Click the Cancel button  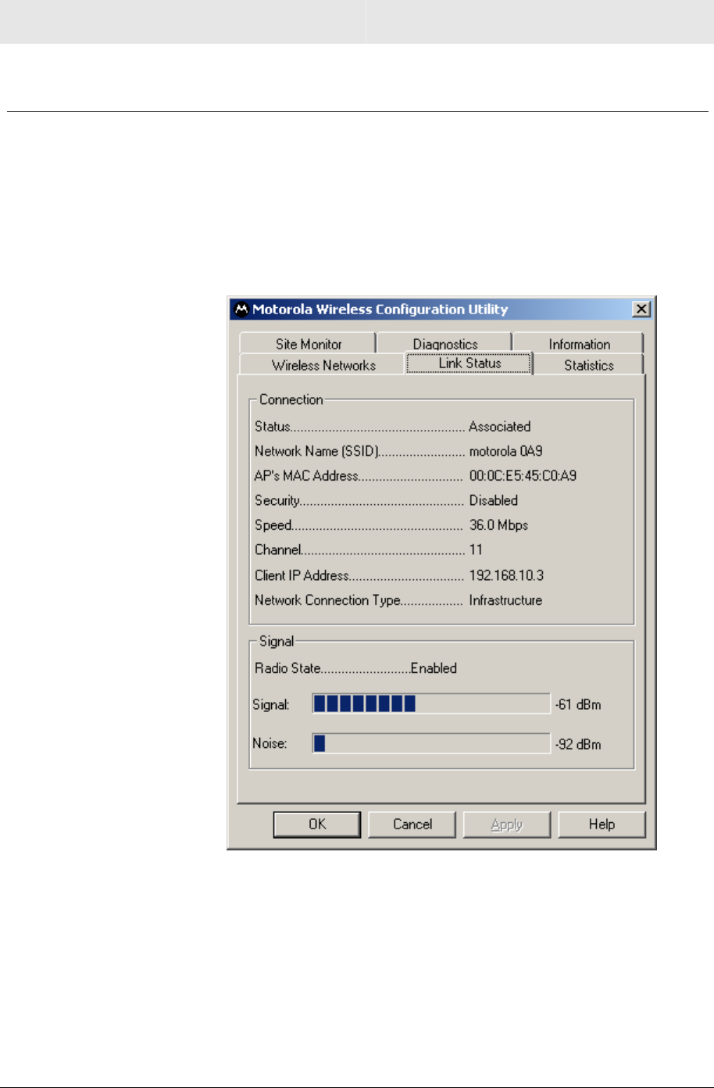[412, 825]
